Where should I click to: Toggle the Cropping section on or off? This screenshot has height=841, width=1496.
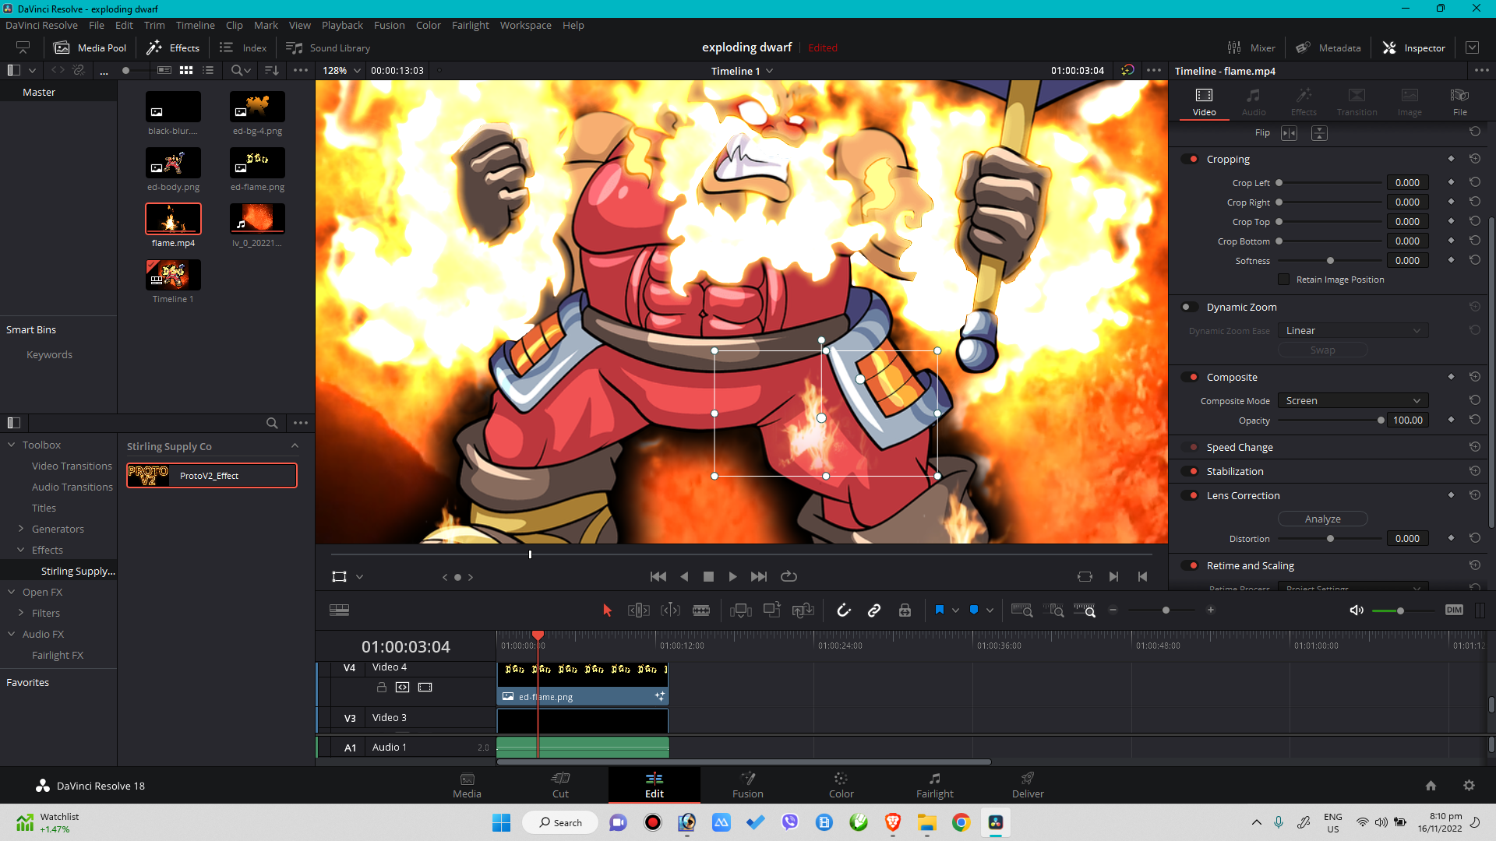point(1191,159)
